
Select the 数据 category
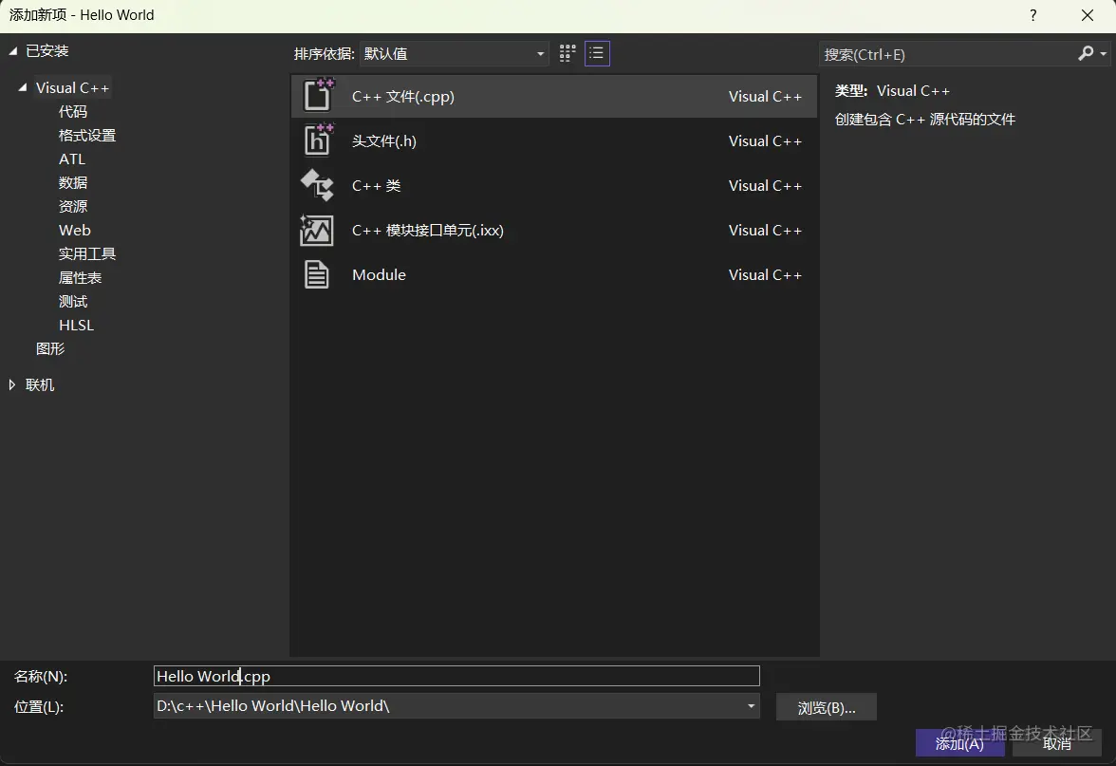[x=72, y=183]
